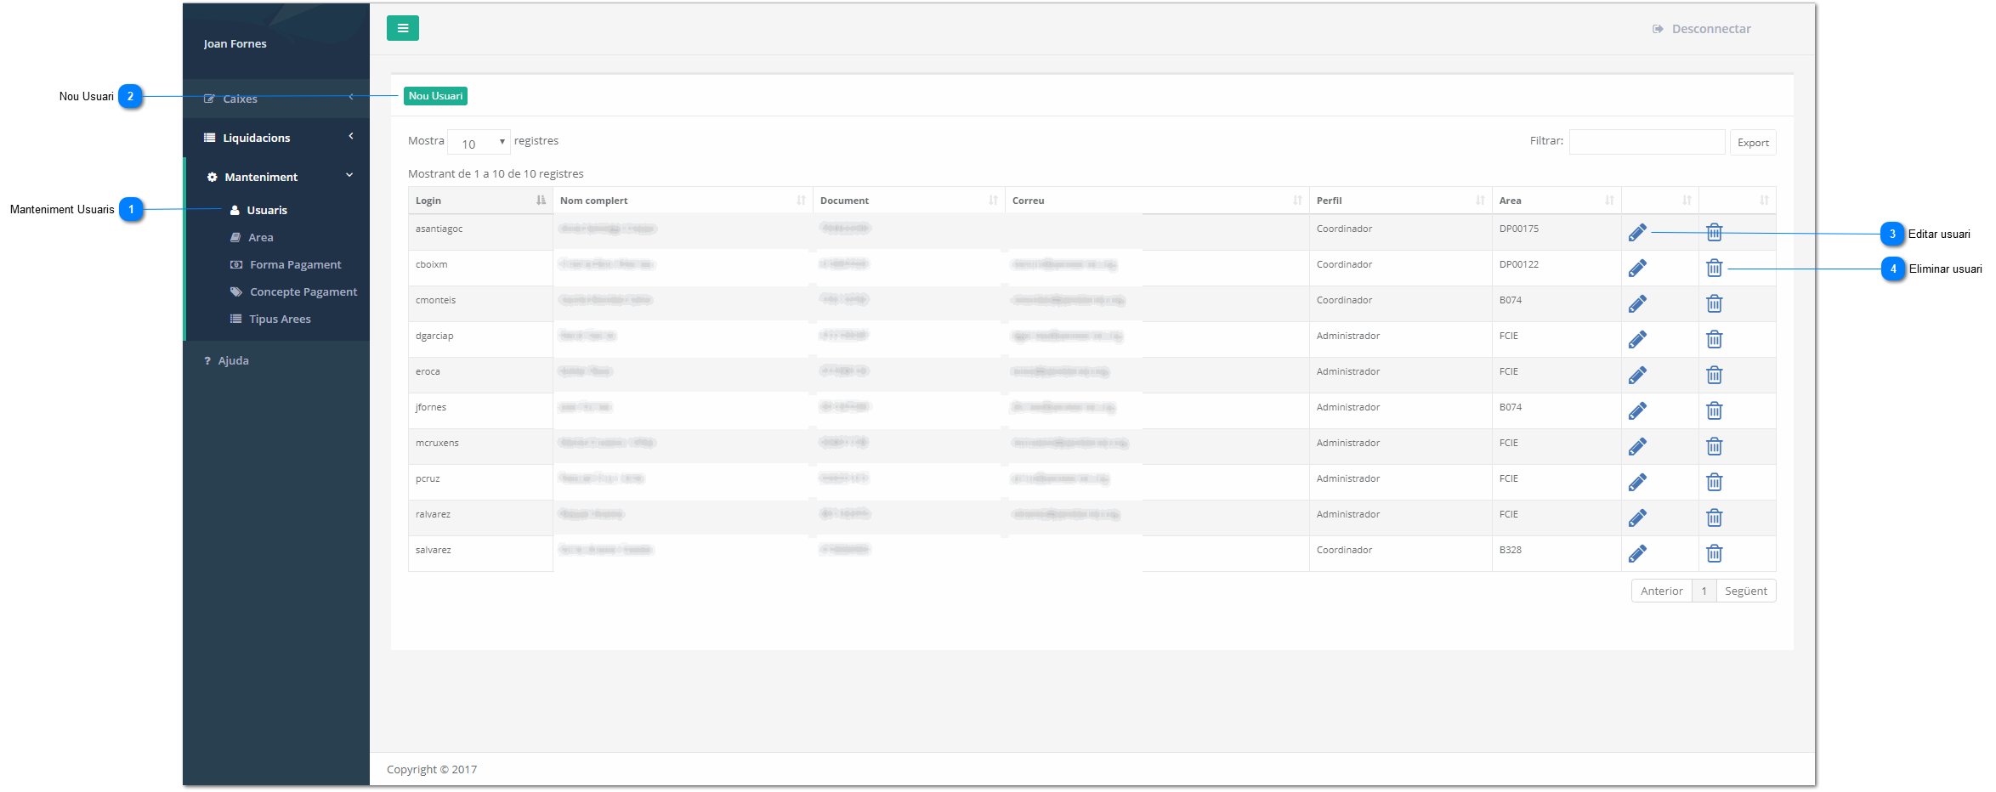Click the hamburger menu toggle button
1996x792 pixels.
point(402,28)
